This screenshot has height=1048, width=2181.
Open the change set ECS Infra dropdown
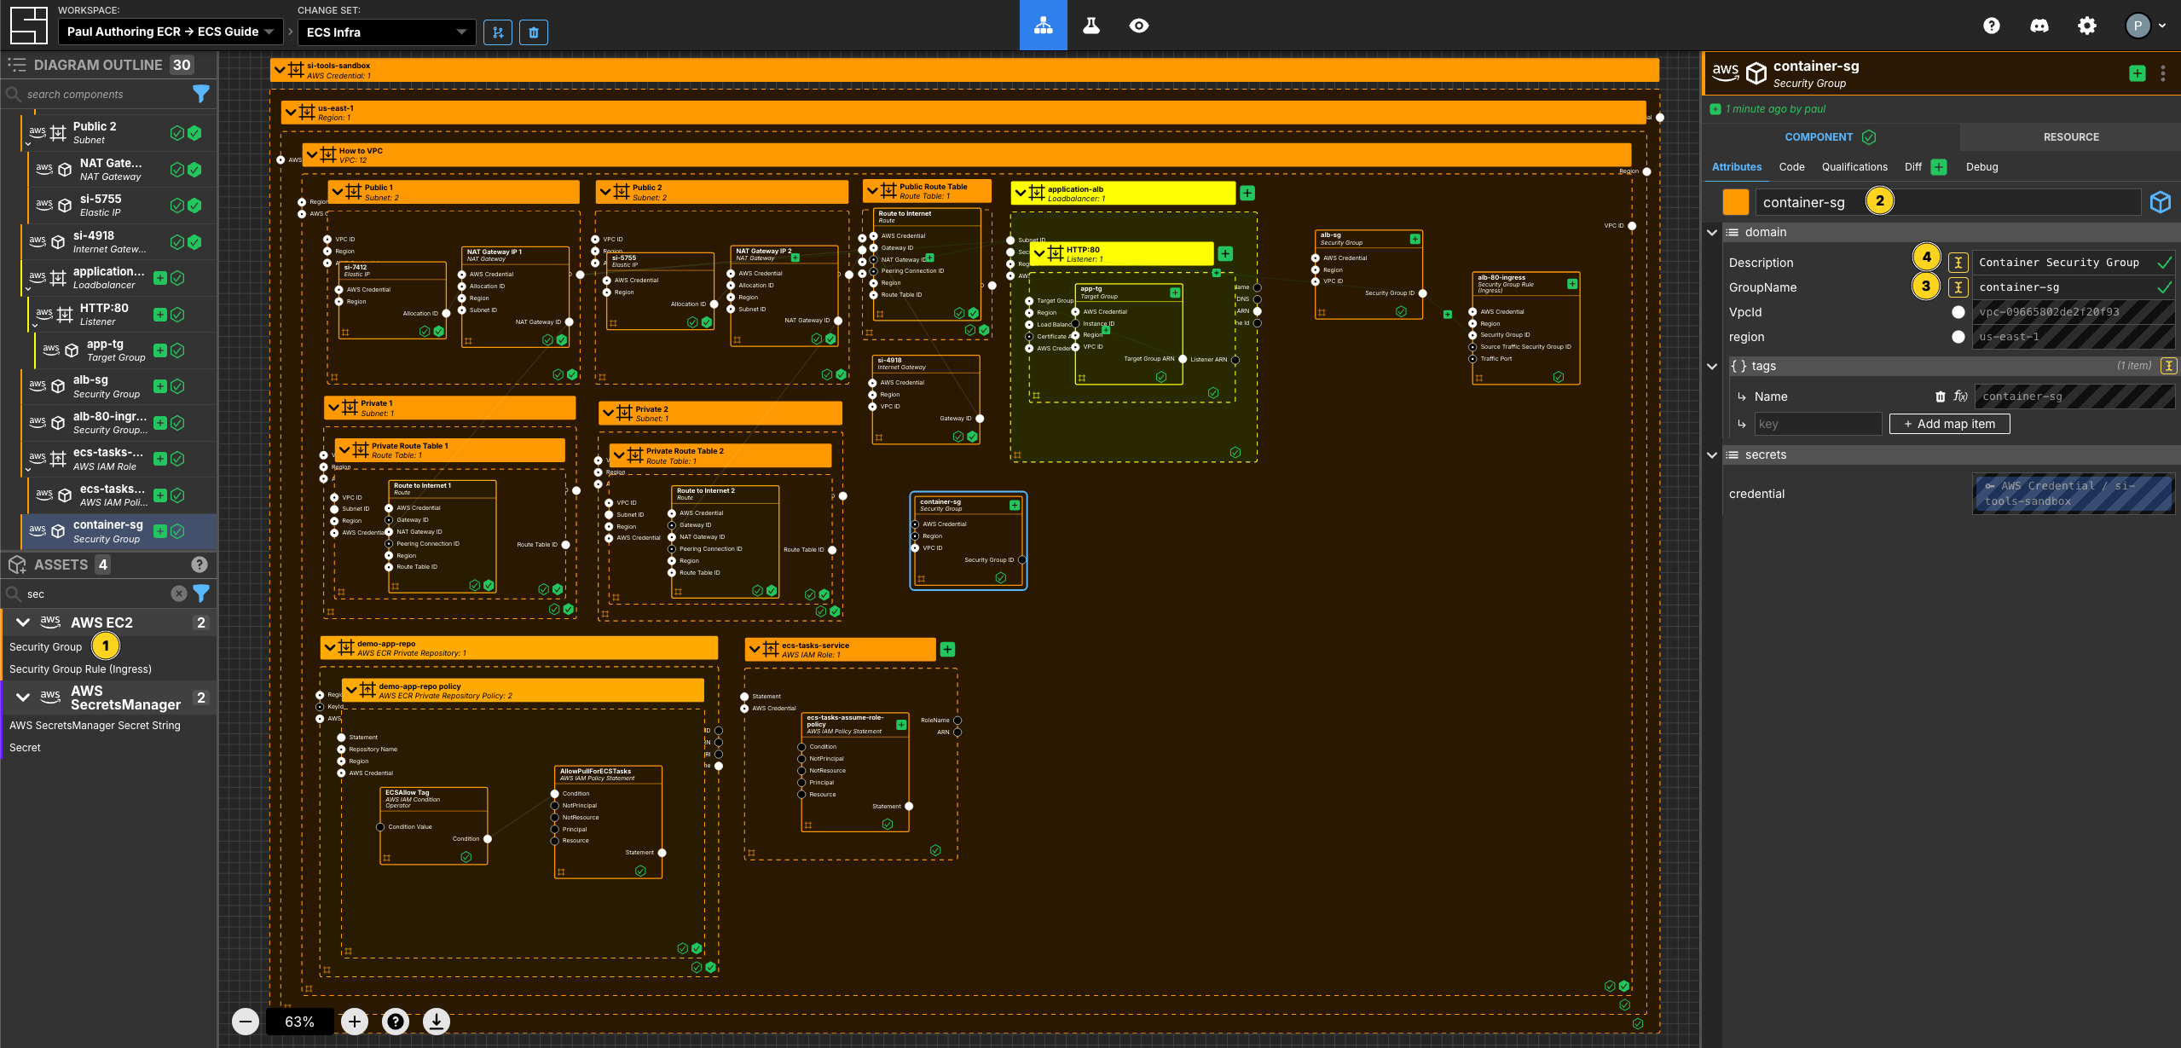tap(386, 32)
